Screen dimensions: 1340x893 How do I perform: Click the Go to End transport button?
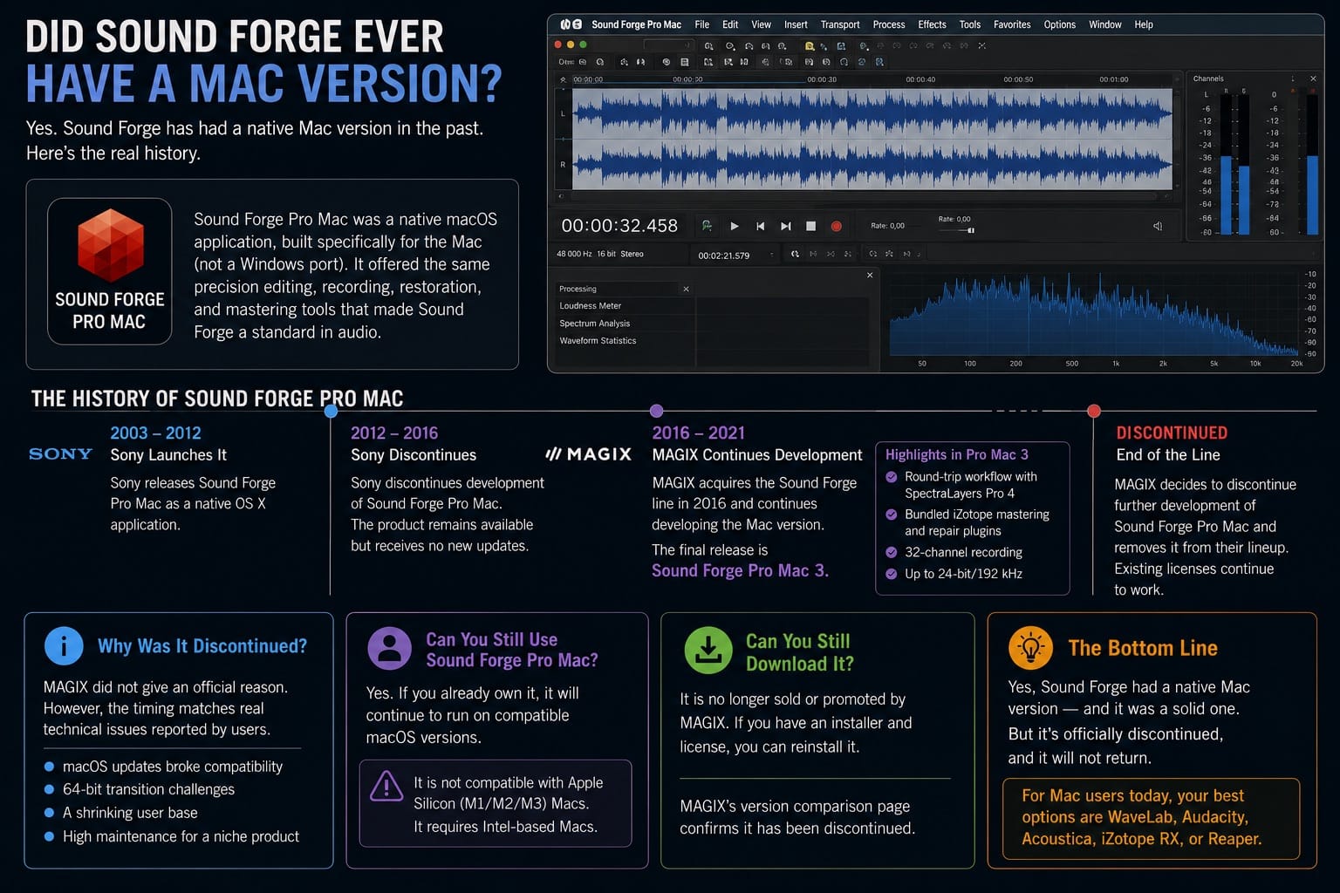click(x=785, y=226)
